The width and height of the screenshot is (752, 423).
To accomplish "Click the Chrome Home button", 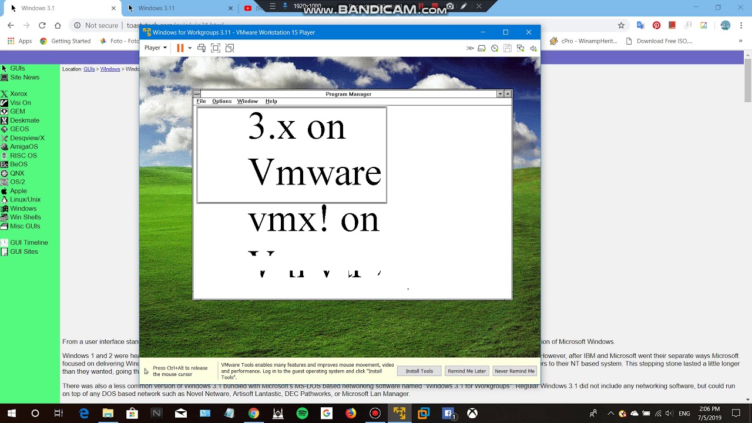I will (58, 25).
